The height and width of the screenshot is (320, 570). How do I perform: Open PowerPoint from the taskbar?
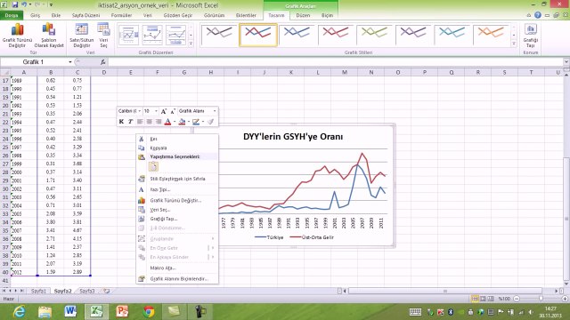123,312
